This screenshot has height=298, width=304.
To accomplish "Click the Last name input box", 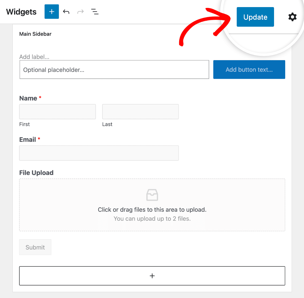I will coord(140,112).
